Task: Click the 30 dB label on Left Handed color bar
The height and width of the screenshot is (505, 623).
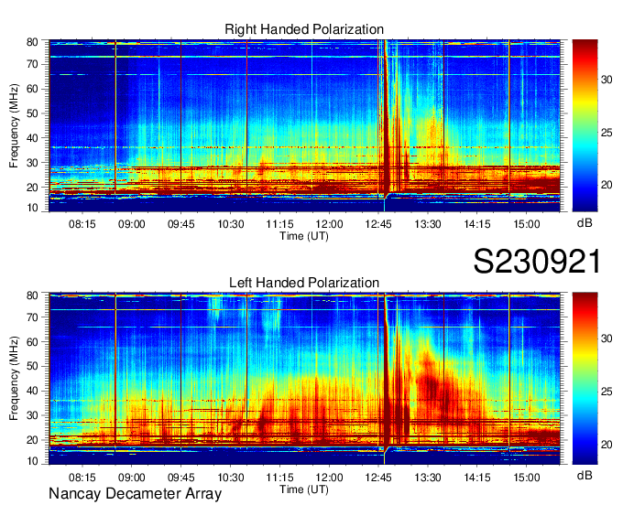Action: pyautogui.click(x=607, y=338)
